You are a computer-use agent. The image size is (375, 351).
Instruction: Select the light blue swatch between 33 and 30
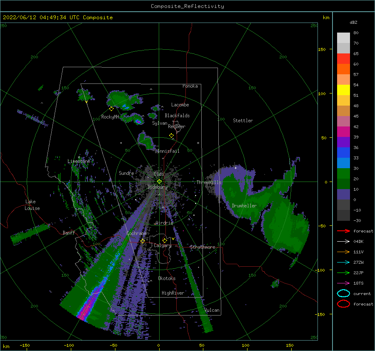click(x=343, y=163)
